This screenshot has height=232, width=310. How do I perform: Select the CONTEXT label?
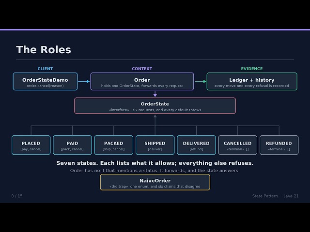pos(142,69)
